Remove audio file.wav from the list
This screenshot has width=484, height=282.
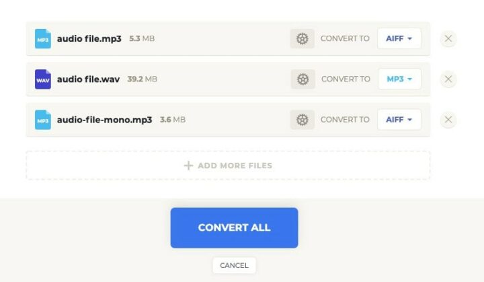[x=448, y=79]
